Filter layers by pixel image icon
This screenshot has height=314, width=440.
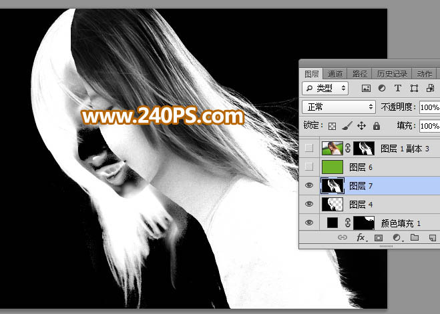[366, 88]
